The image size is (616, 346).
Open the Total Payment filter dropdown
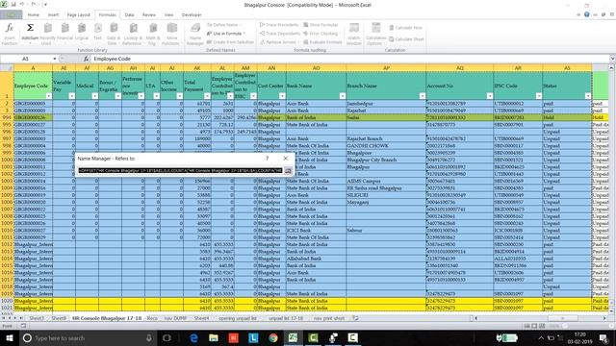coord(207,96)
